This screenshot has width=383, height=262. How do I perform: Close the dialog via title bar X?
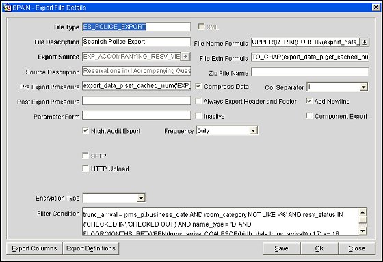tap(376, 8)
